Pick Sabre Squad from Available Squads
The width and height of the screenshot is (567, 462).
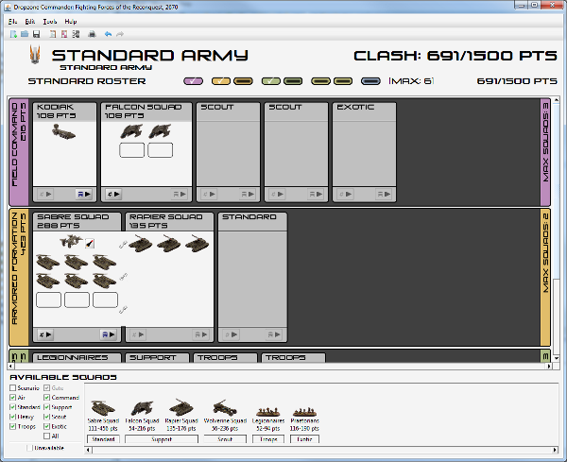pyautogui.click(x=103, y=415)
